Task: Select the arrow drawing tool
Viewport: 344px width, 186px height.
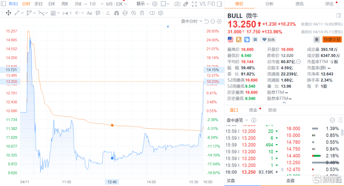Action: tap(77, 13)
